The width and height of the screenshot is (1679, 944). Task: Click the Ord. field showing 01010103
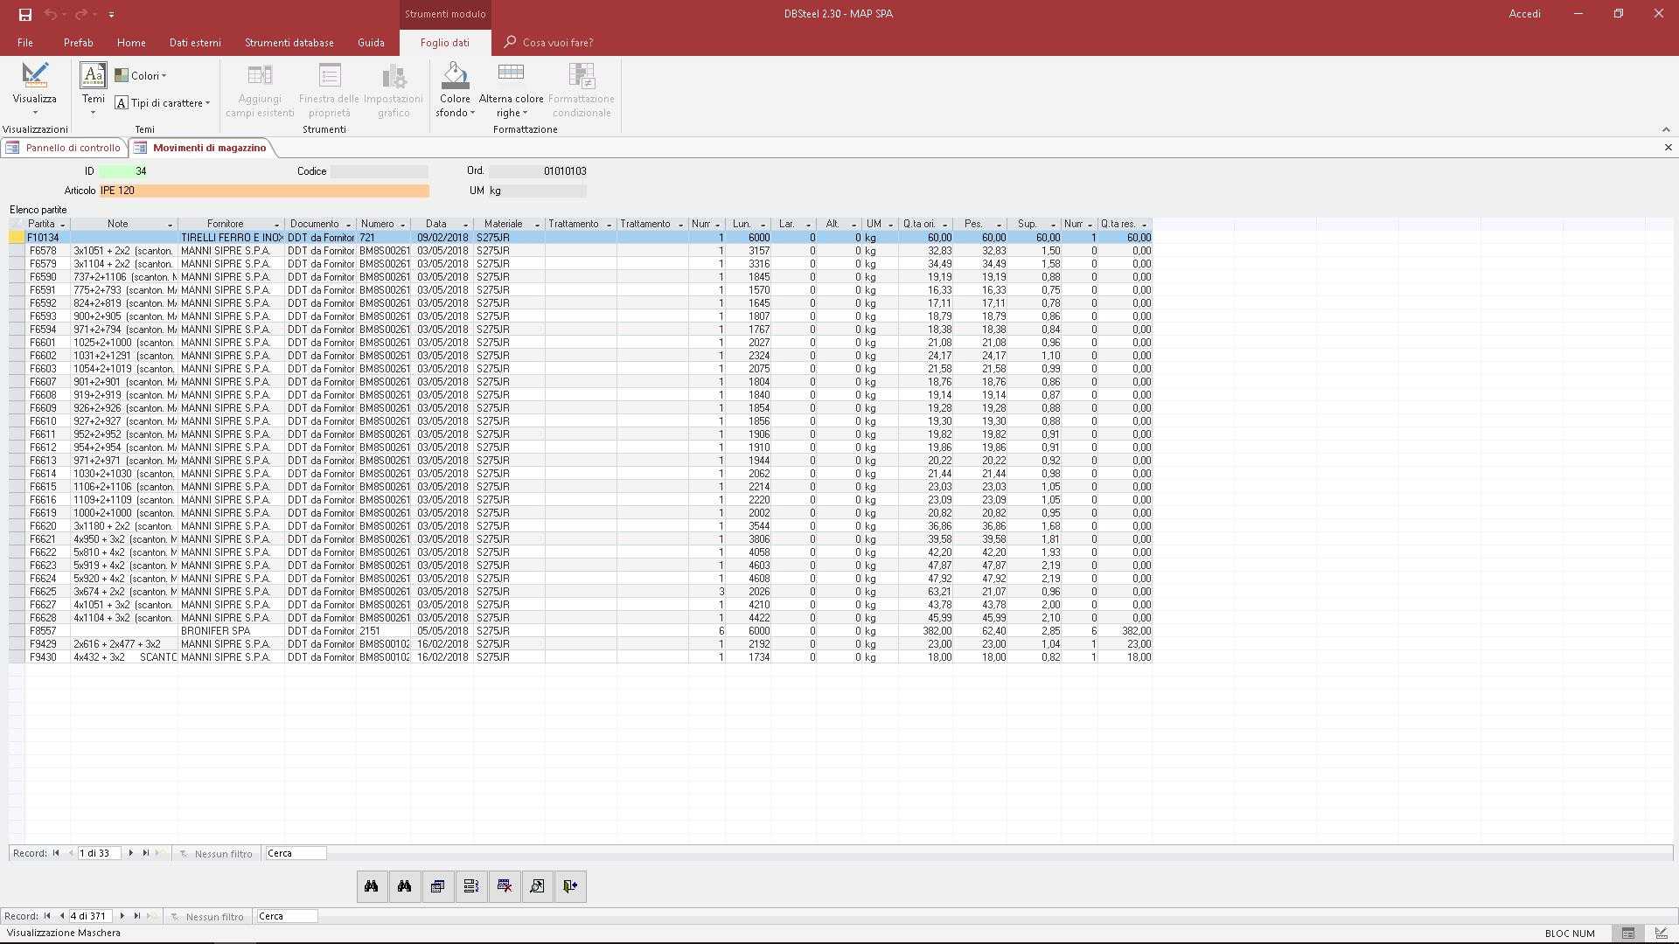538,171
